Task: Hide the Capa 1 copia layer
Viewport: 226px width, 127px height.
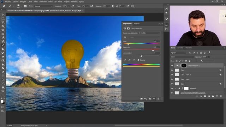Action: coord(172,79)
